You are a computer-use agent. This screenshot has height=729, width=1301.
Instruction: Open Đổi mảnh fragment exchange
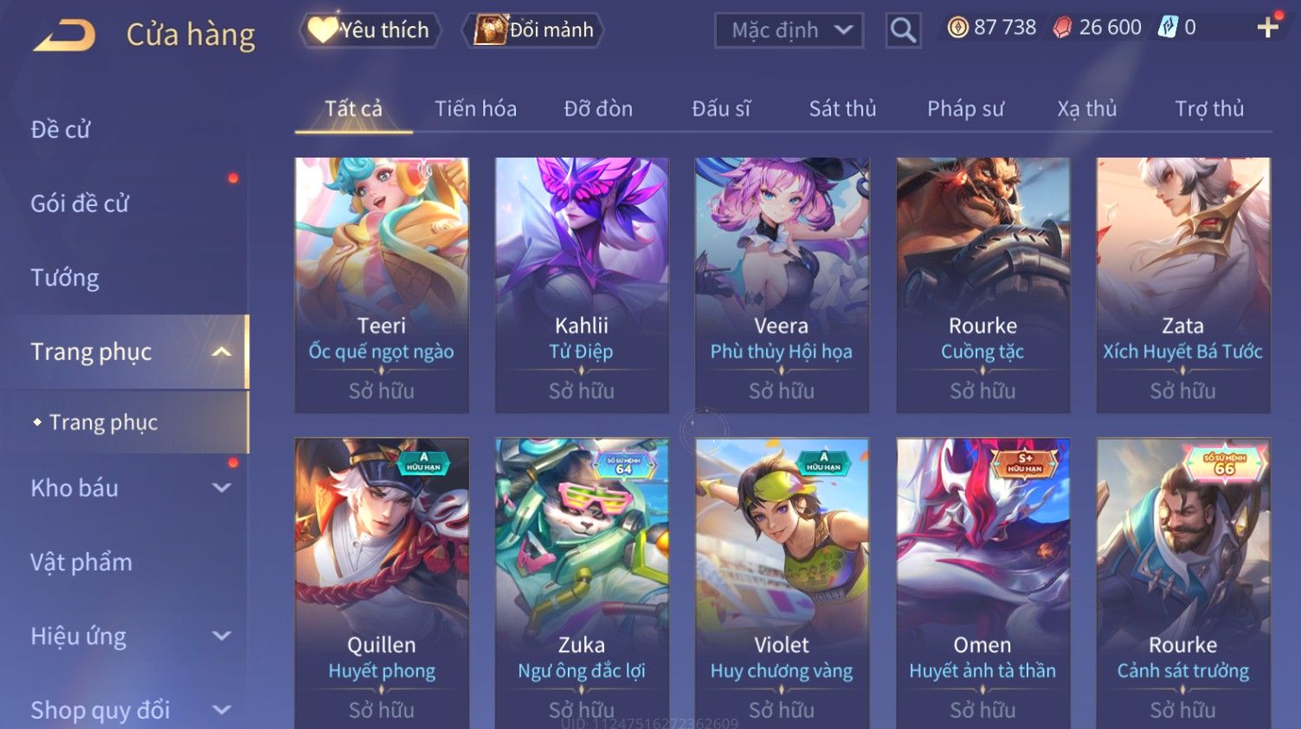[x=533, y=30]
